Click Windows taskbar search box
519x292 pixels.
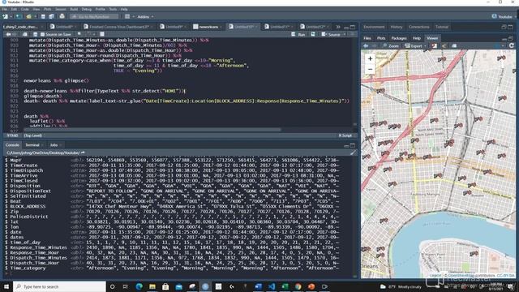tap(59, 286)
